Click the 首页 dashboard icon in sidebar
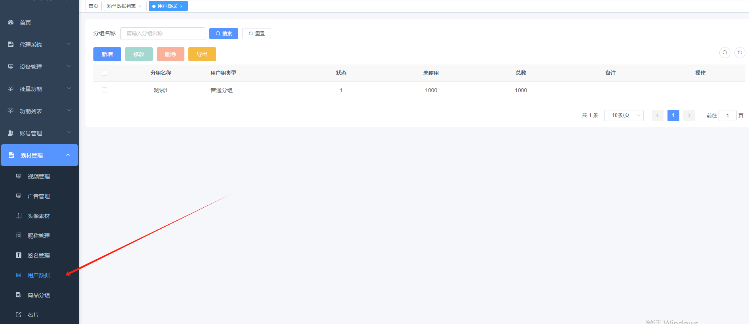Viewport: 749px width, 324px height. point(11,23)
